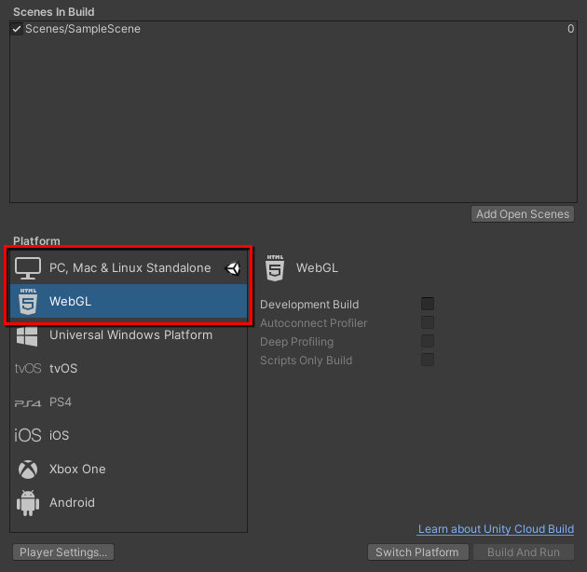587x572 pixels.
Task: Select PC, Mac & Linux Standalone platform
Action: pos(129,268)
